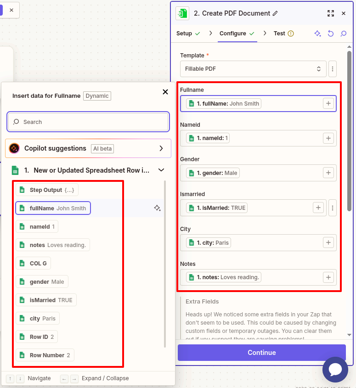Insert the notes Loves reading. item
Viewport: 356px width, 388px height.
click(53, 245)
